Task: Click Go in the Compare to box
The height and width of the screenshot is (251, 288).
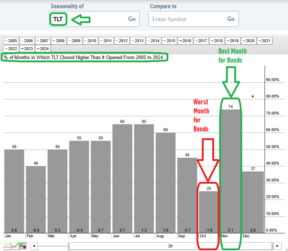Action: tap(231, 19)
